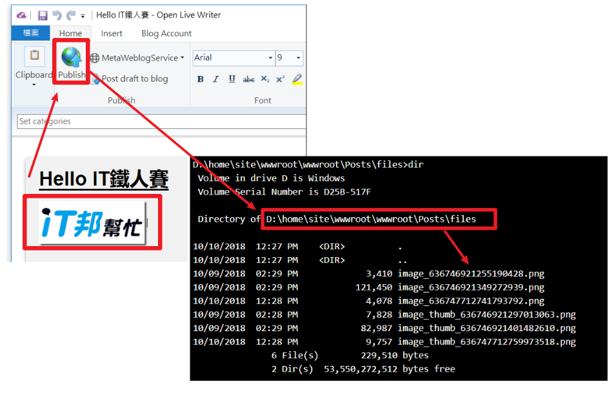Expand the Clipboard dropdown arrow
614x393 pixels.
34,84
